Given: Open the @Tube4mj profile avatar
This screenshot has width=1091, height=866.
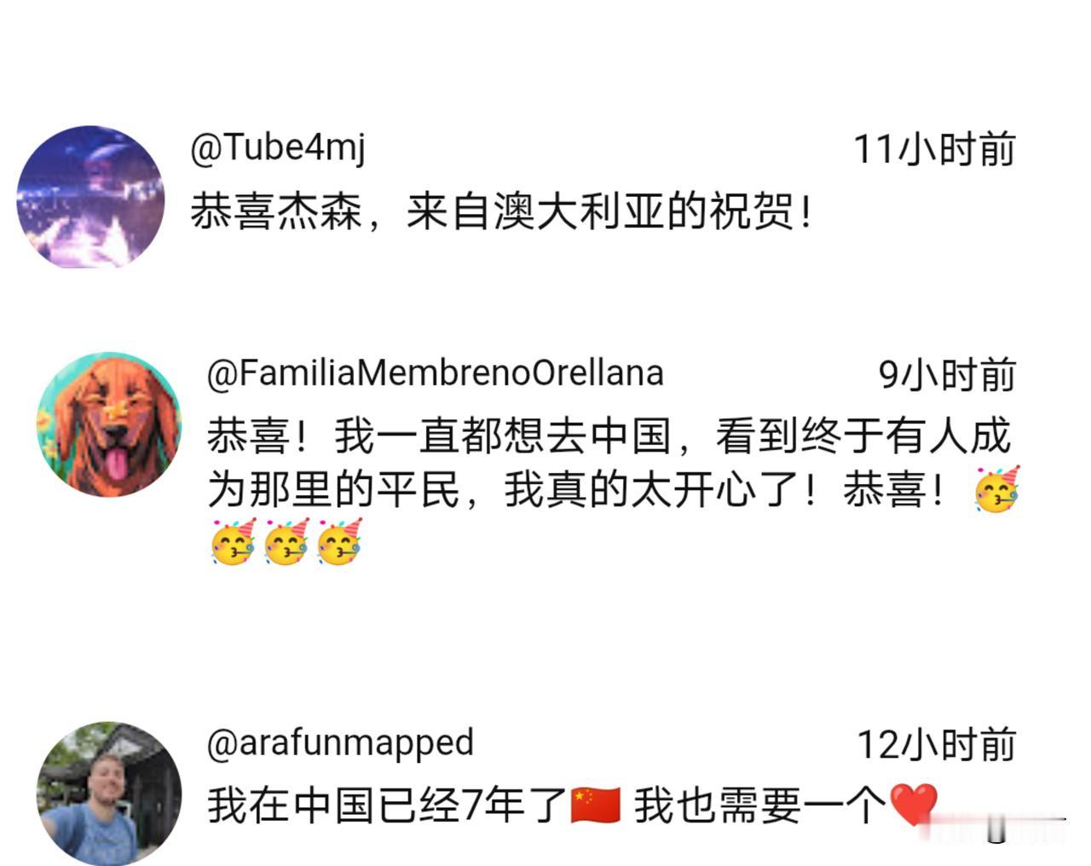Looking at the screenshot, I should pyautogui.click(x=91, y=197).
